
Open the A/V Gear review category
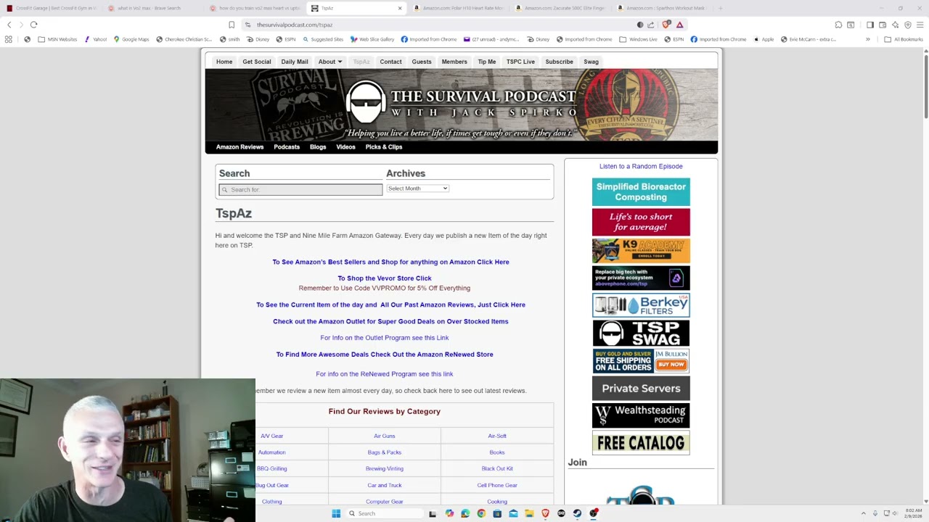click(272, 436)
